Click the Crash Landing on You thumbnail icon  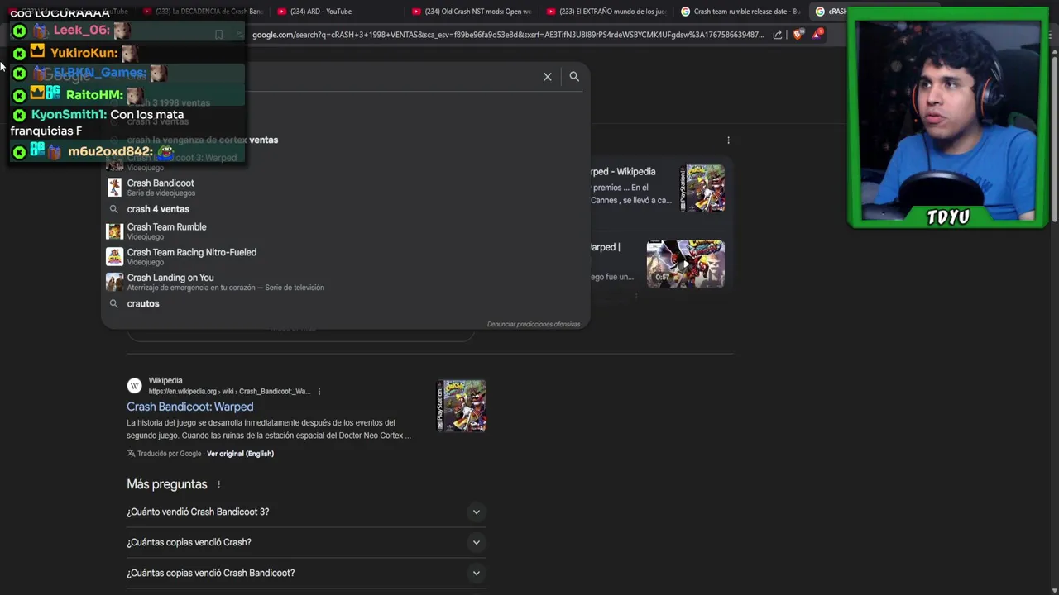click(x=114, y=283)
